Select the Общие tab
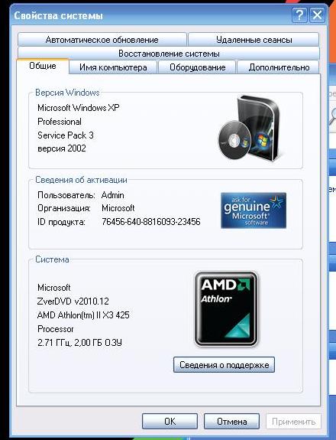Image resolution: width=336 pixels, height=440 pixels. [x=43, y=67]
